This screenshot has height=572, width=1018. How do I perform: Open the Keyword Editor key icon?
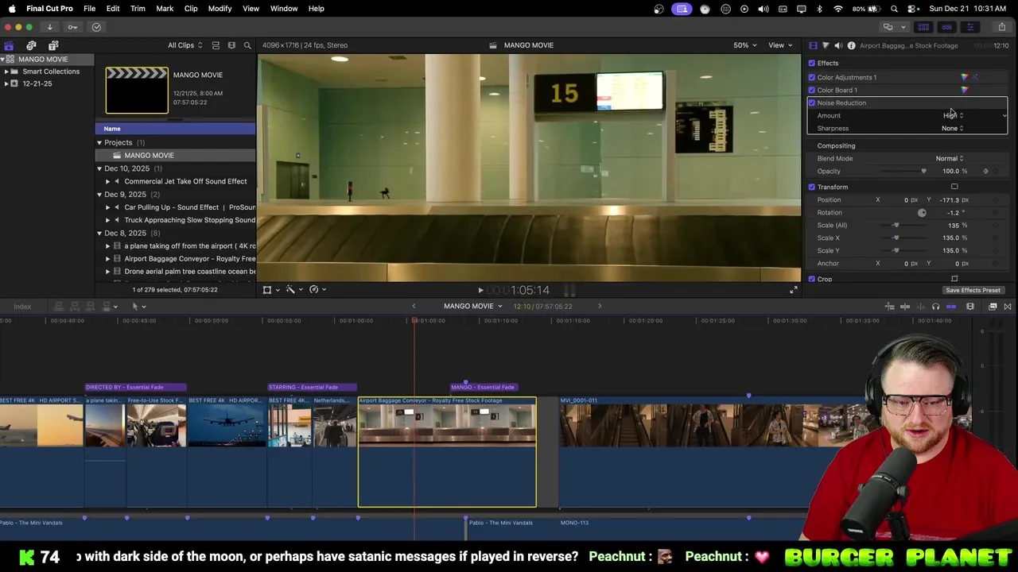[72, 27]
